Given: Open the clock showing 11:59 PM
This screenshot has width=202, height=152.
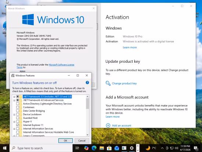Looking at the screenshot, I should [x=185, y=148].
